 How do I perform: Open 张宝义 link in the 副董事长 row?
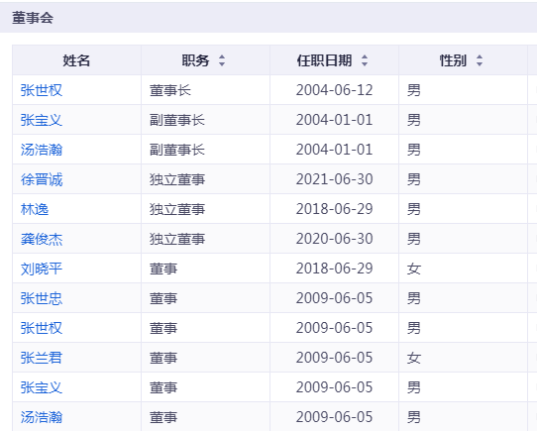(x=42, y=120)
